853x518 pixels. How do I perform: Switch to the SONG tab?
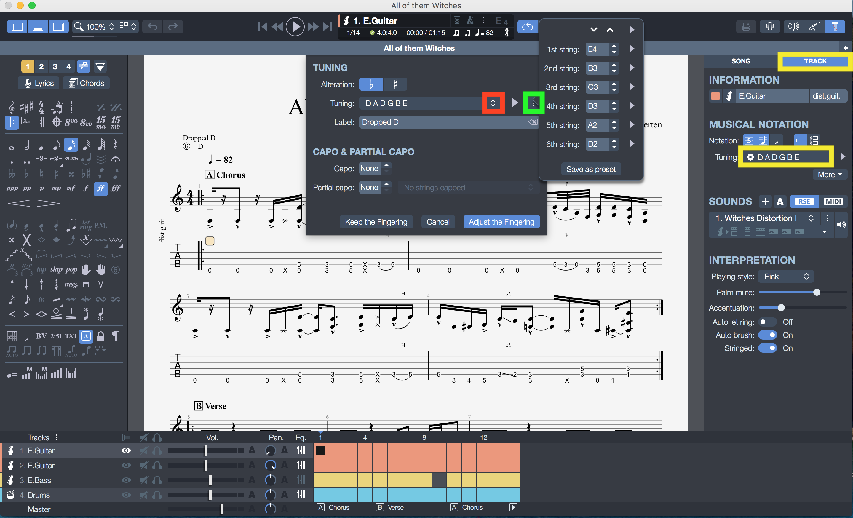point(740,61)
